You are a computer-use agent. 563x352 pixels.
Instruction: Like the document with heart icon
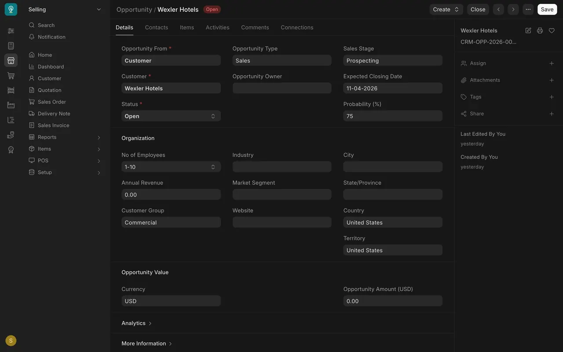pos(552,30)
